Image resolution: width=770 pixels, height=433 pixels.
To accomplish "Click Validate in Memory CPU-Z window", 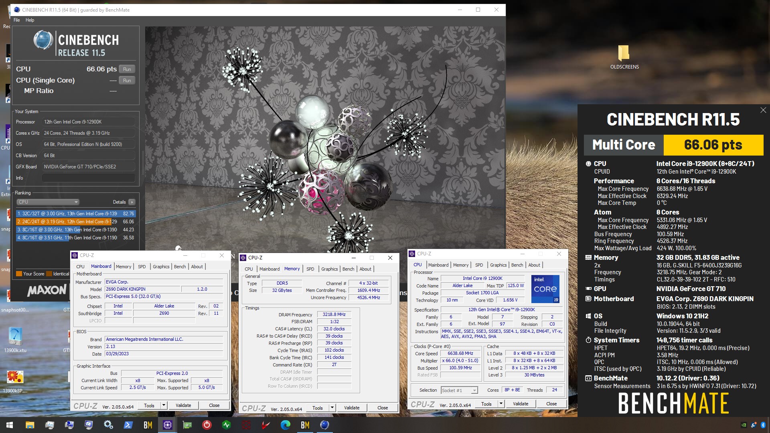I will coord(352,408).
